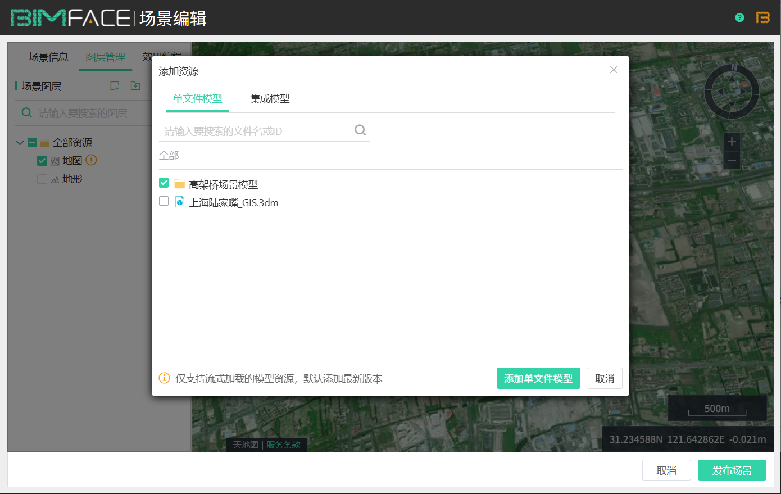Click the zoom-in plus control on the map

(732, 142)
